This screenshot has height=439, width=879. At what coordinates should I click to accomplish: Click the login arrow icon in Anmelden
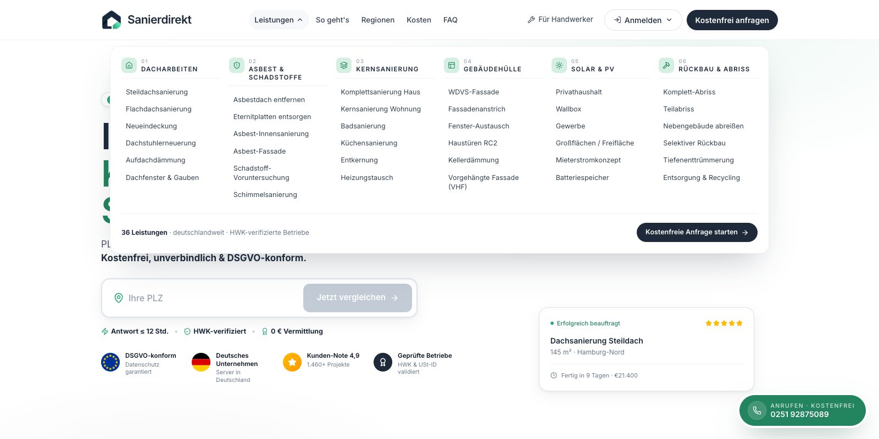617,20
